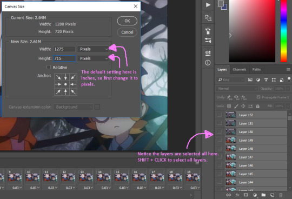Click Lock transparent pixels icon
This screenshot has width=292, height=199.
coord(229,106)
